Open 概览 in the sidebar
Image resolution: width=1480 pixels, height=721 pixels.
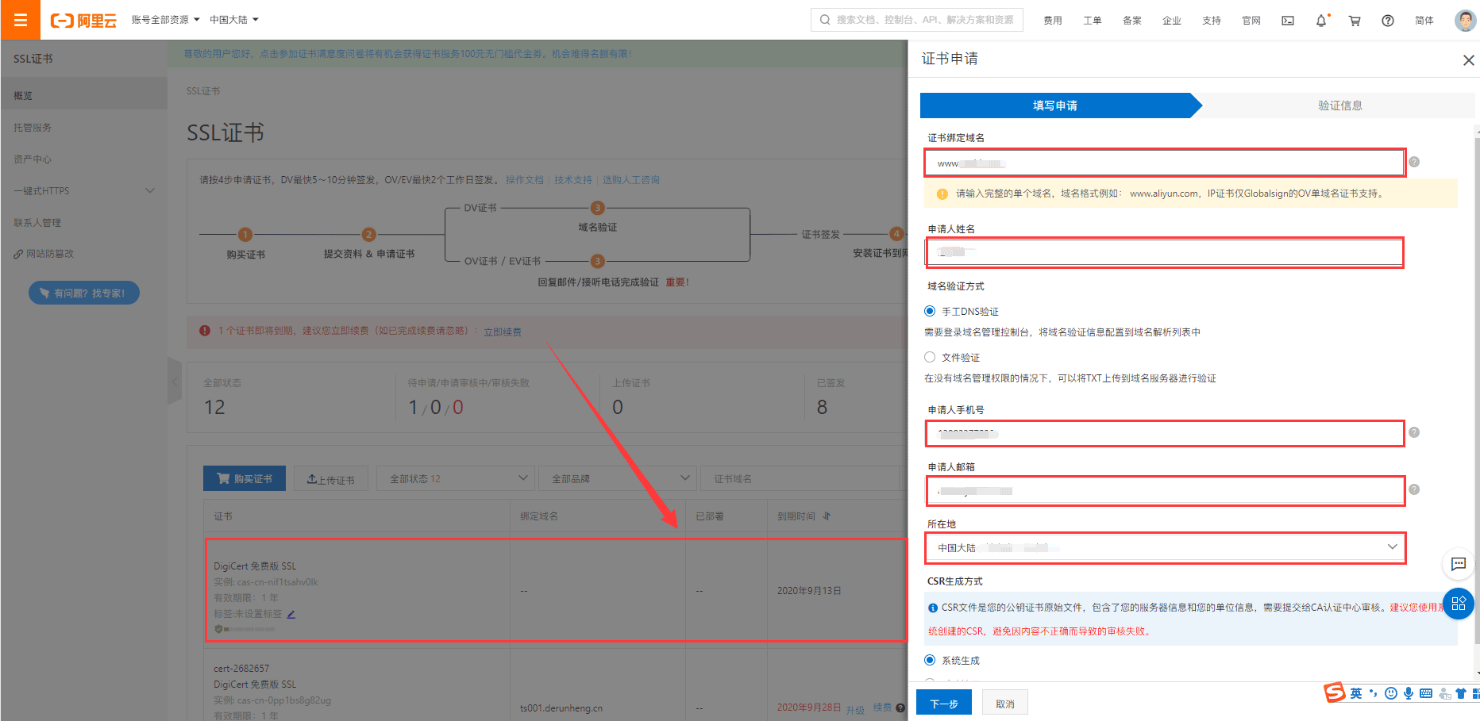(83, 95)
